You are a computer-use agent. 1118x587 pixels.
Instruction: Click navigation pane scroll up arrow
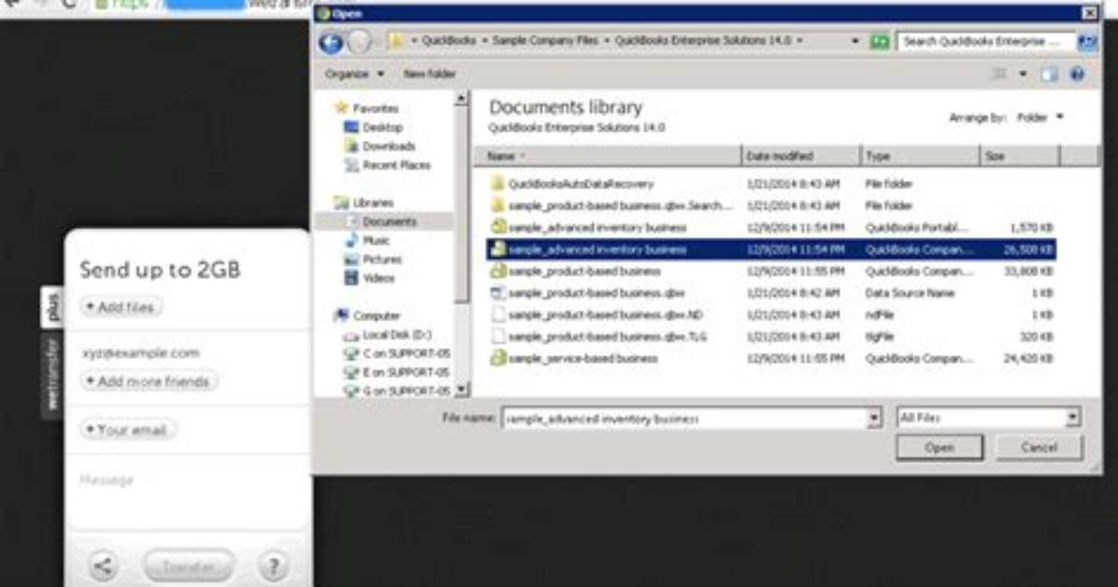(x=462, y=98)
